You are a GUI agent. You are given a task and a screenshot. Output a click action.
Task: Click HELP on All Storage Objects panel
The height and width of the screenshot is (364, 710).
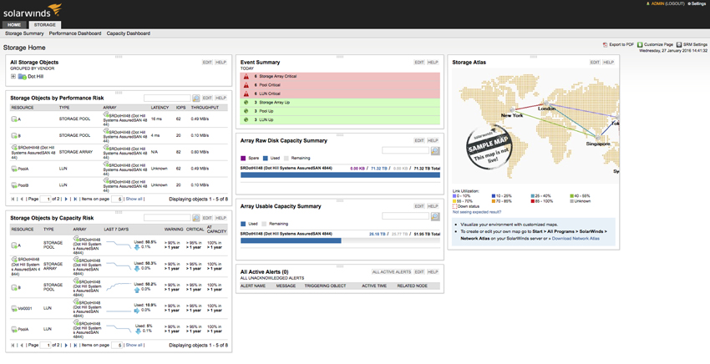(x=221, y=63)
